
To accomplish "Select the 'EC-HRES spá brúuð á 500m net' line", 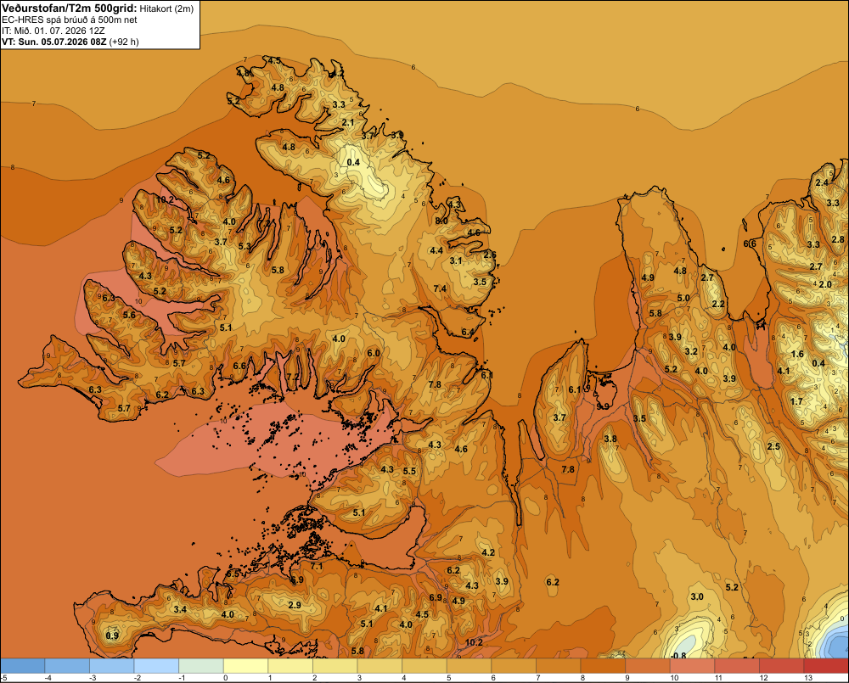I will 70,20.
